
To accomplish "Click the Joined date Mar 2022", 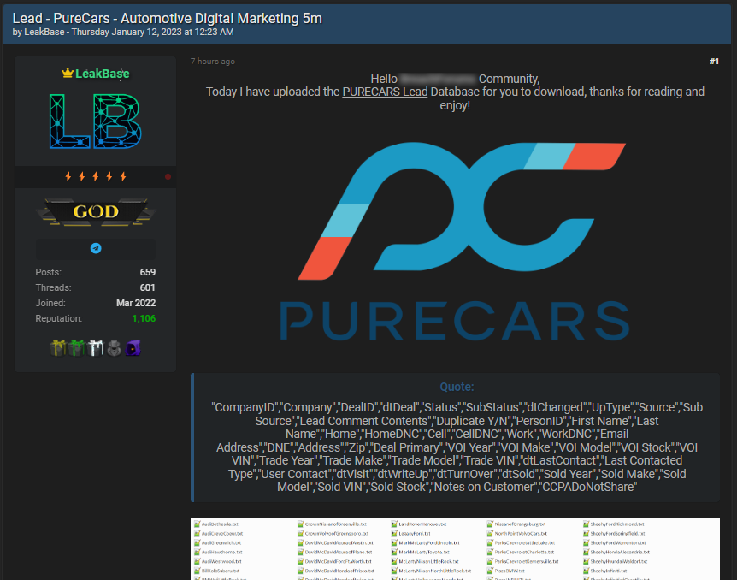I will click(x=136, y=303).
